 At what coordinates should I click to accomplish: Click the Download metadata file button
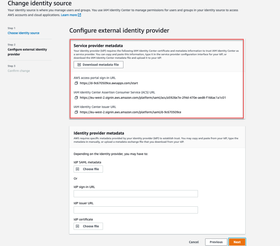98,65
